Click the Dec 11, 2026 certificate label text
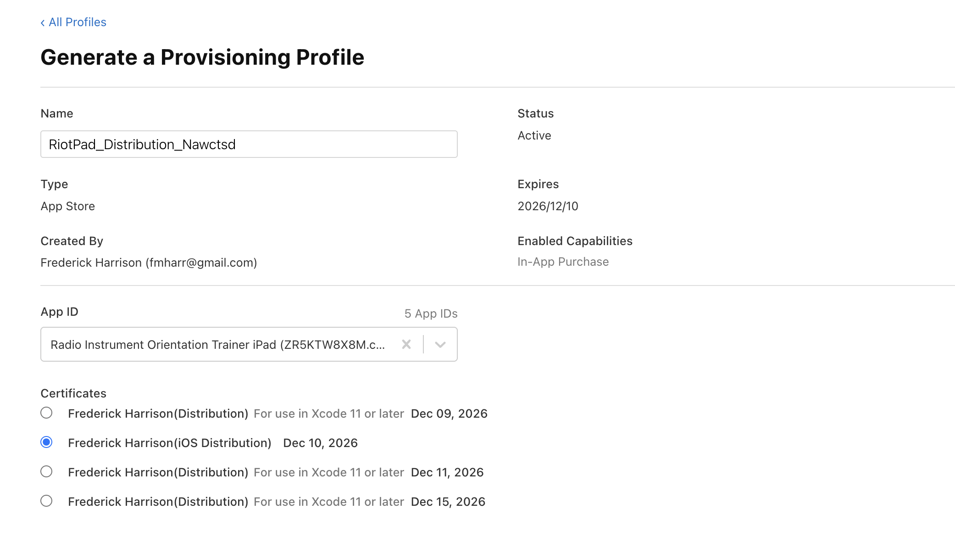The width and height of the screenshot is (955, 537). pyautogui.click(x=447, y=472)
